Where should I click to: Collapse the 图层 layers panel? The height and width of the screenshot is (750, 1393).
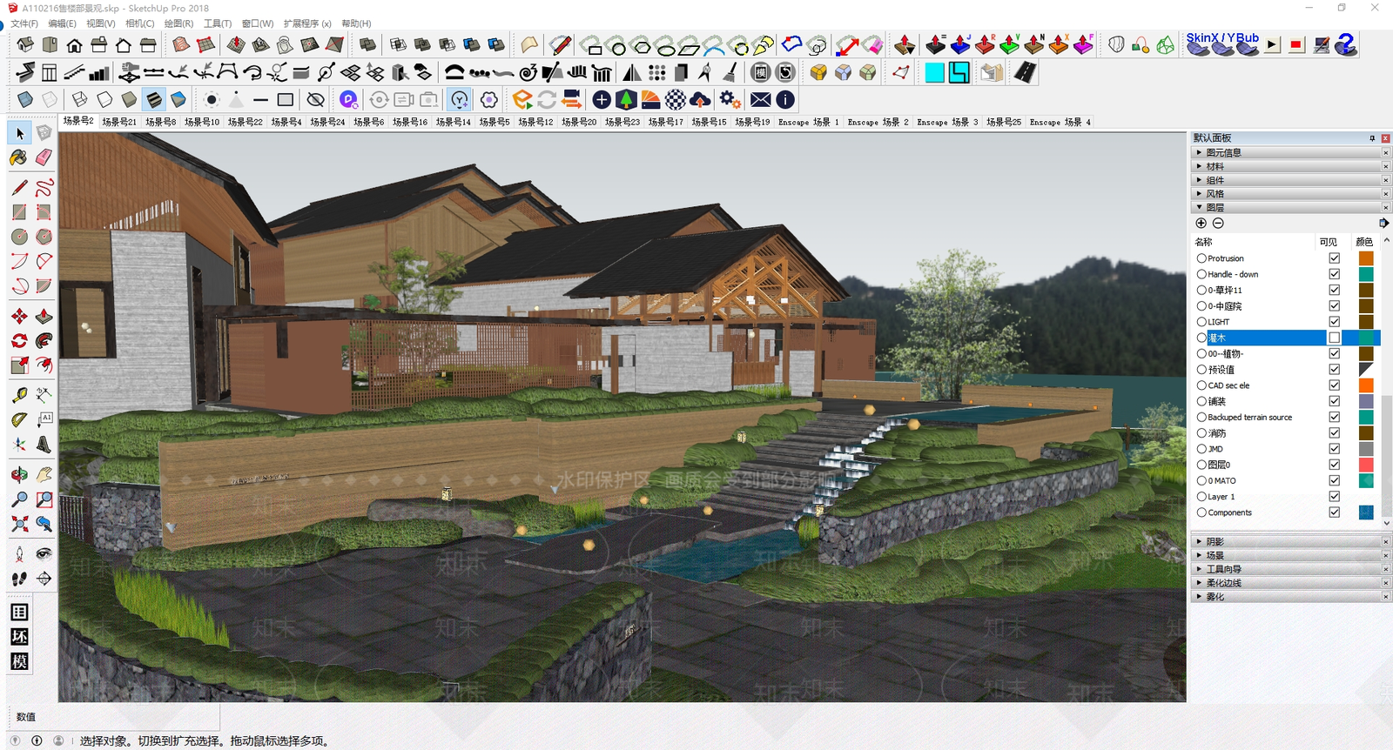click(x=1215, y=207)
